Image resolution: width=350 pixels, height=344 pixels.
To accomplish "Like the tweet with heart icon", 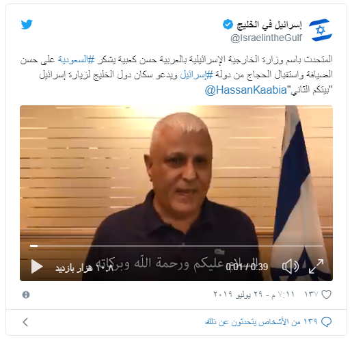I will pyautogui.click(x=326, y=295).
